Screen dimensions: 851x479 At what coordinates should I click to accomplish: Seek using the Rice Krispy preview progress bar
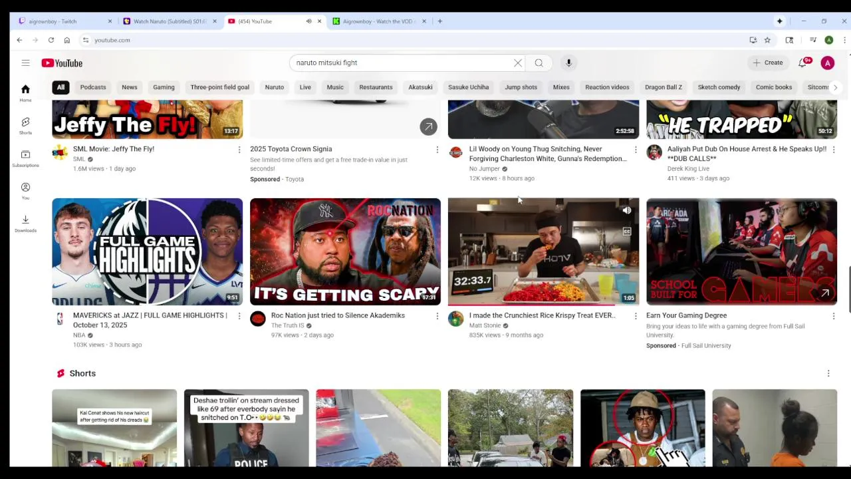[x=543, y=304]
